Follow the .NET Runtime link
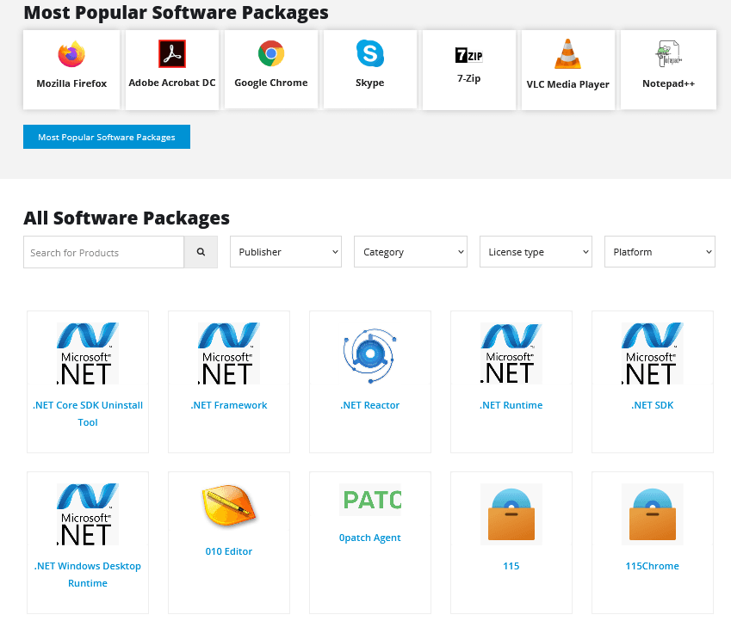 (x=511, y=405)
